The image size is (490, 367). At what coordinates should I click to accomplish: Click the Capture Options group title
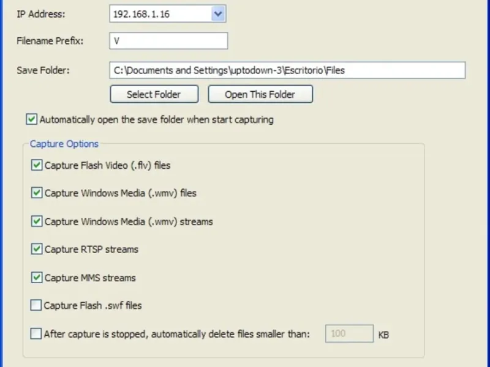64,144
